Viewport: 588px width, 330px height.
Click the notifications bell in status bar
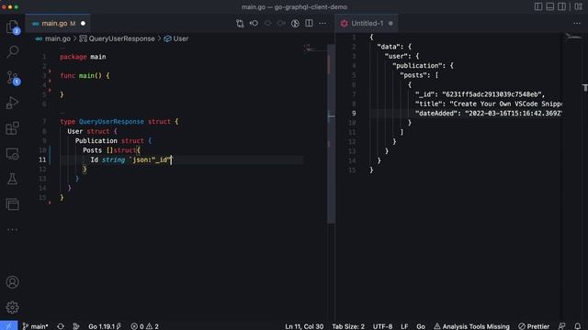578,326
